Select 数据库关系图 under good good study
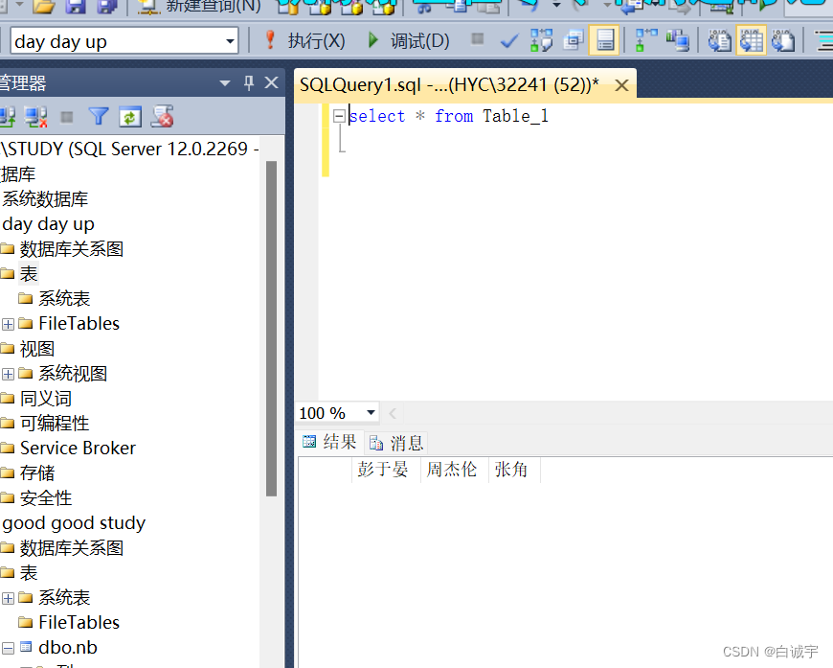The width and height of the screenshot is (833, 668). (x=72, y=548)
